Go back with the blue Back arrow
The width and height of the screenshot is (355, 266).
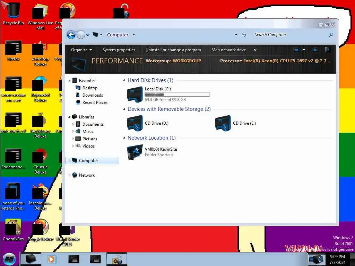[x=71, y=35]
